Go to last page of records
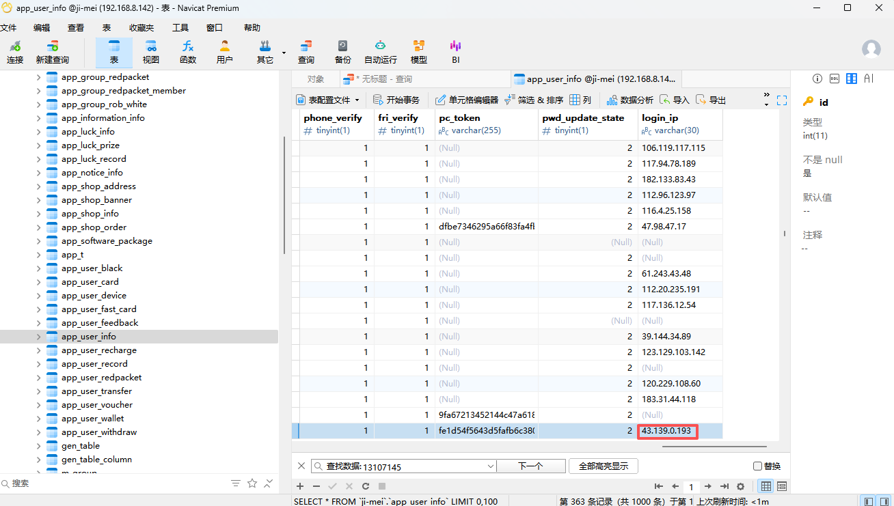This screenshot has height=506, width=894. pos(724,486)
